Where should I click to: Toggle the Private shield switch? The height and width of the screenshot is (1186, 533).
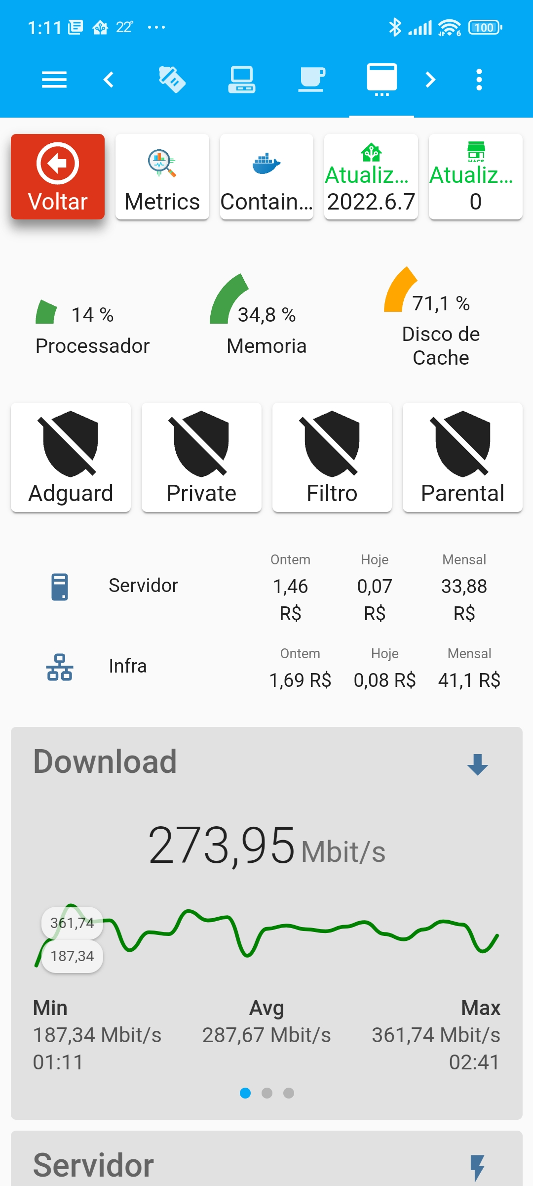(201, 457)
